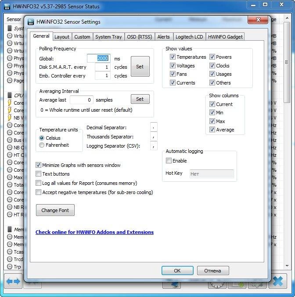The image size is (295, 297).
Task: Enable Text buttons checkbox
Action: coord(38,174)
